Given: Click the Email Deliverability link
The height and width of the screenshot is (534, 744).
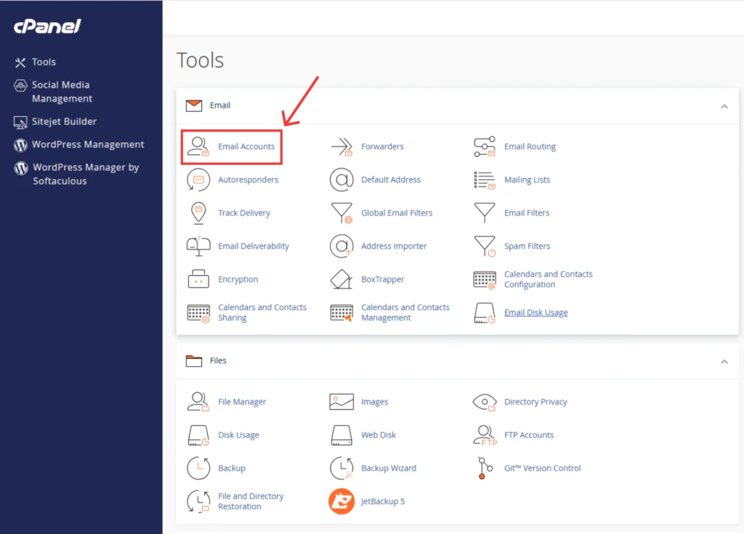Looking at the screenshot, I should click(x=254, y=246).
